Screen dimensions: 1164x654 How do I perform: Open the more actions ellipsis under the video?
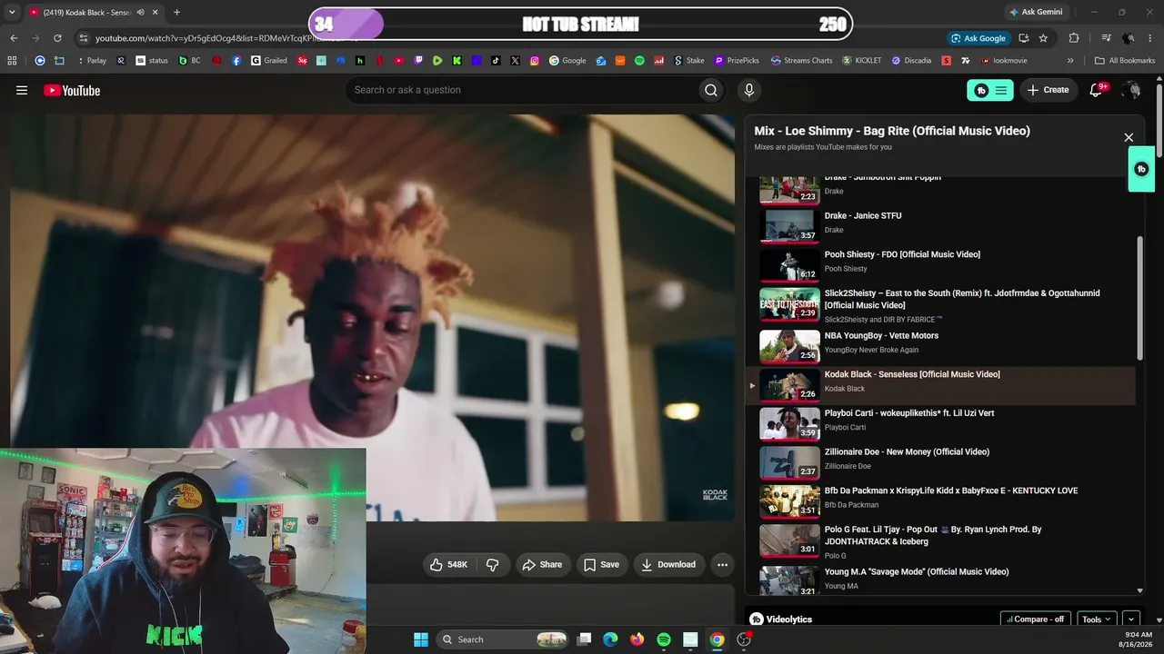[x=722, y=564]
